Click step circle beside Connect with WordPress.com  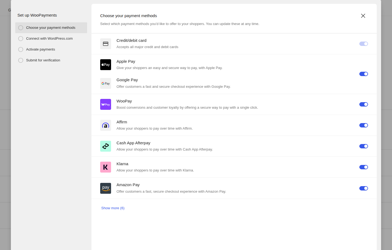21,39
